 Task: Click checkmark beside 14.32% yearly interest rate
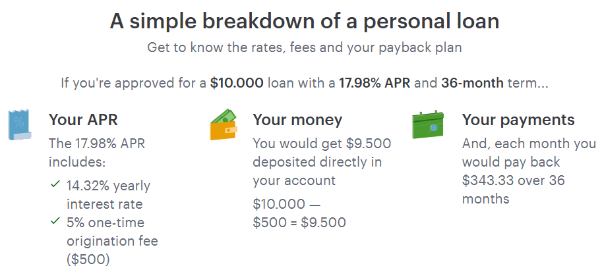point(55,186)
